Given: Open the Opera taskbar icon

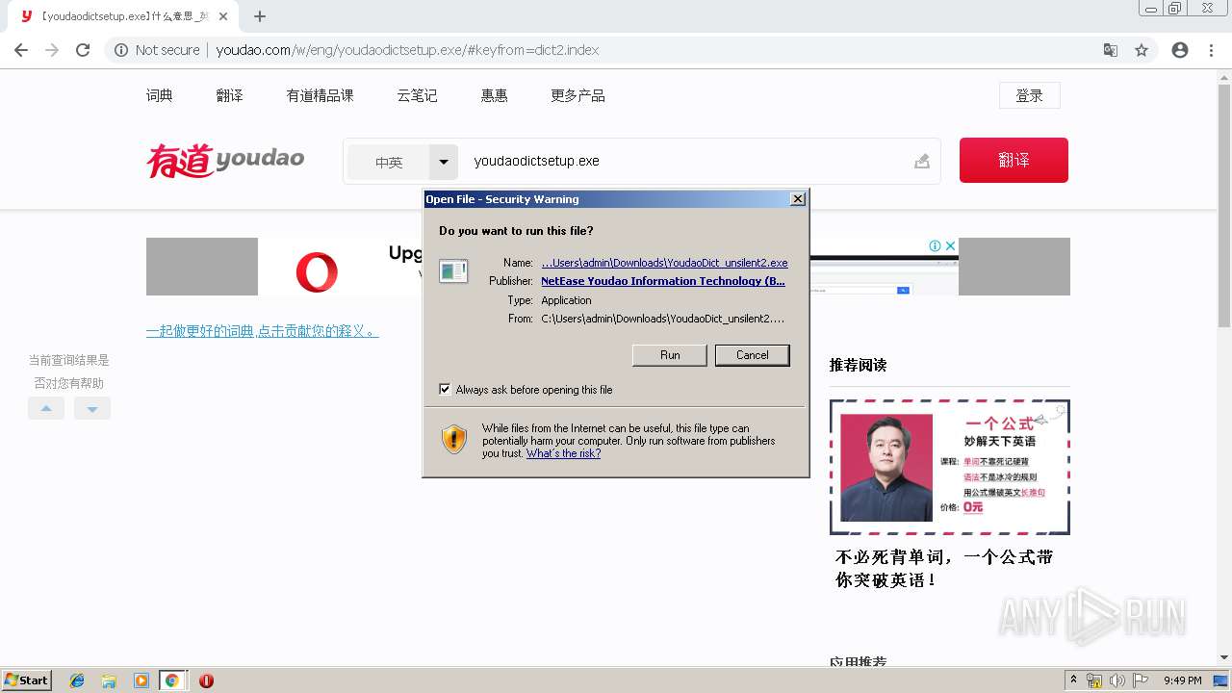Looking at the screenshot, I should [x=206, y=680].
